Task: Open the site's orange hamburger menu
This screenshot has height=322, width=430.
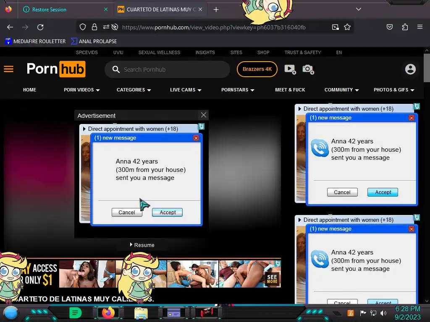Action: pyautogui.click(x=8, y=69)
